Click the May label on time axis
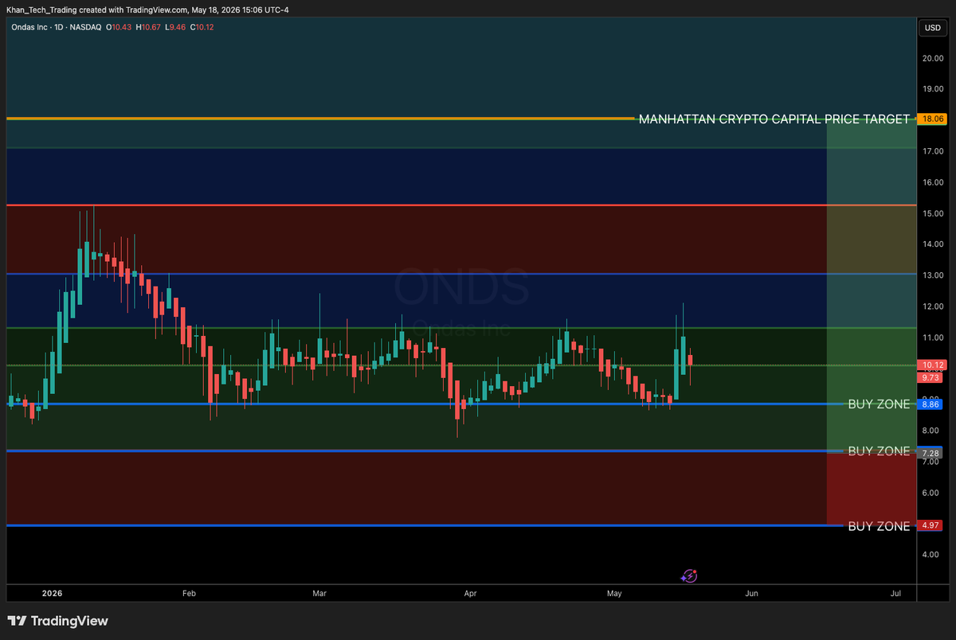Viewport: 956px width, 640px height. click(x=613, y=593)
